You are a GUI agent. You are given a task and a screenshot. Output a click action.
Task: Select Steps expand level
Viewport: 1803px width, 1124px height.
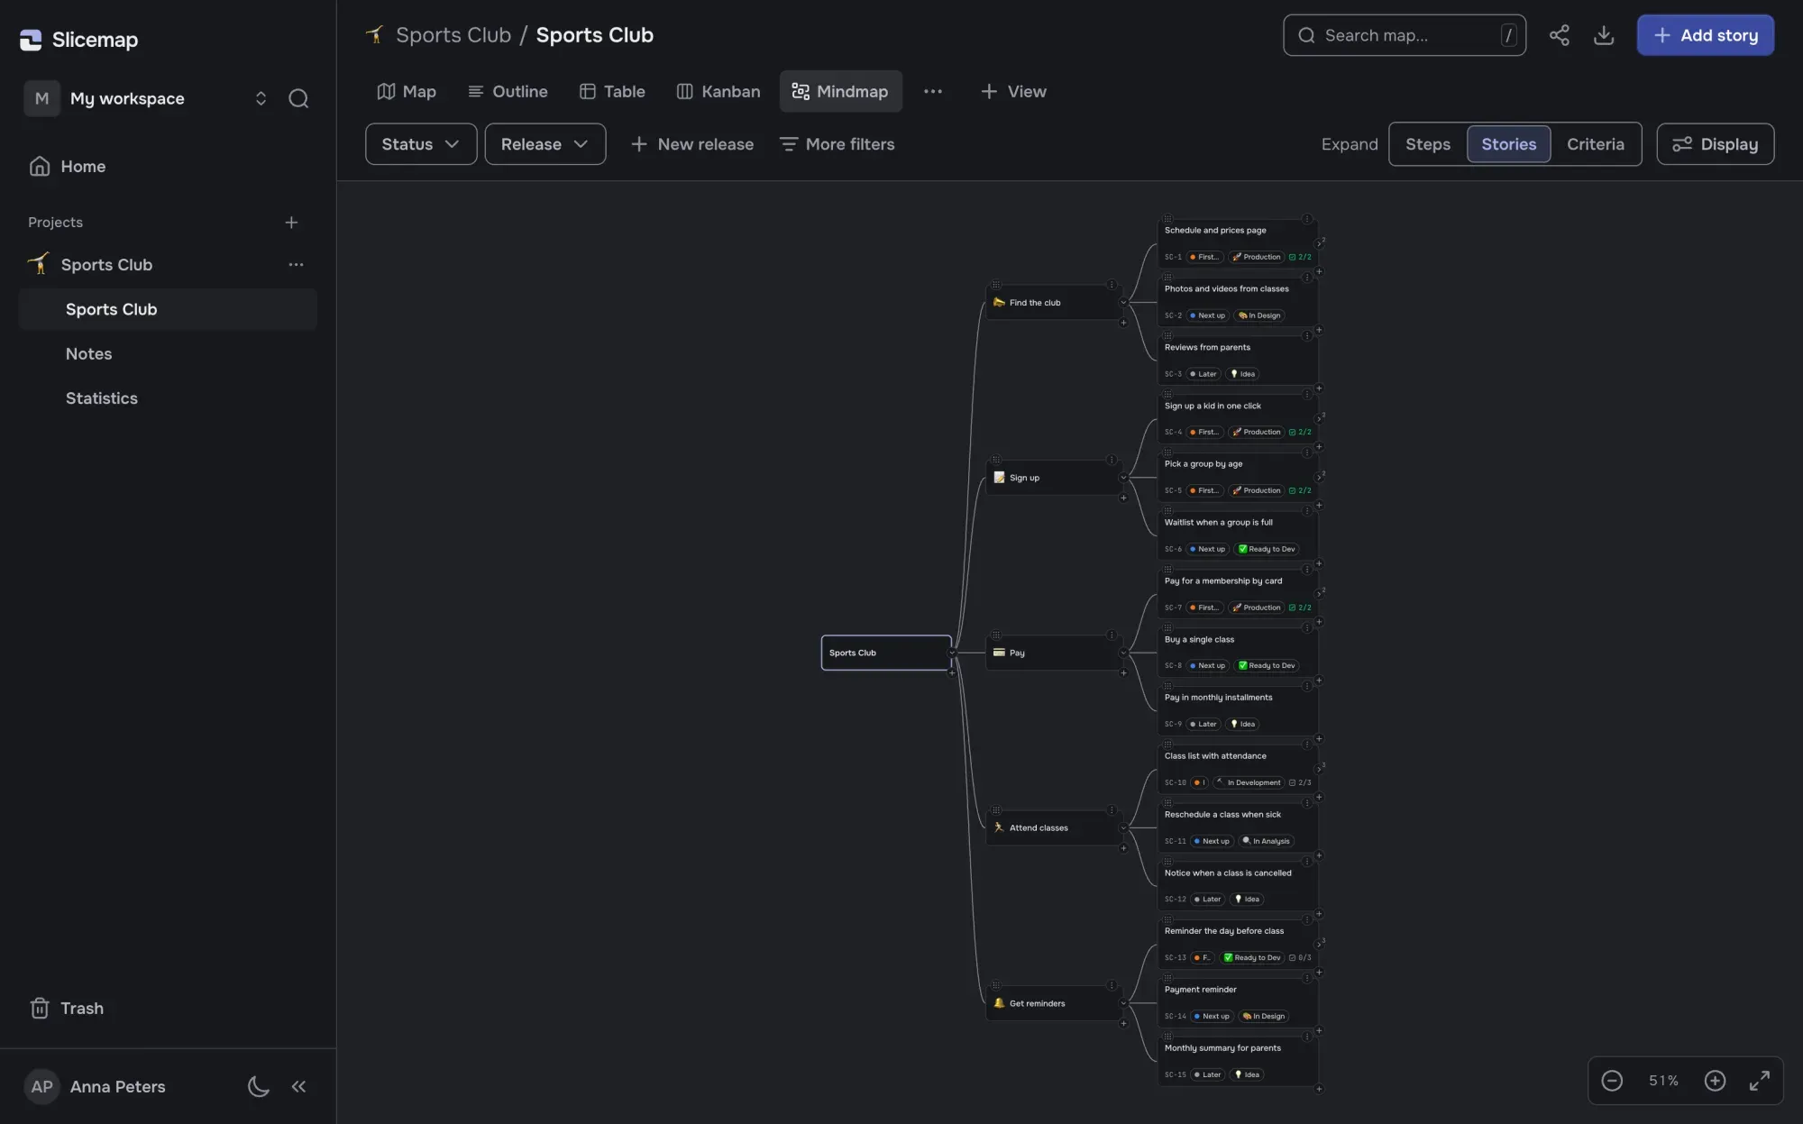click(1428, 144)
